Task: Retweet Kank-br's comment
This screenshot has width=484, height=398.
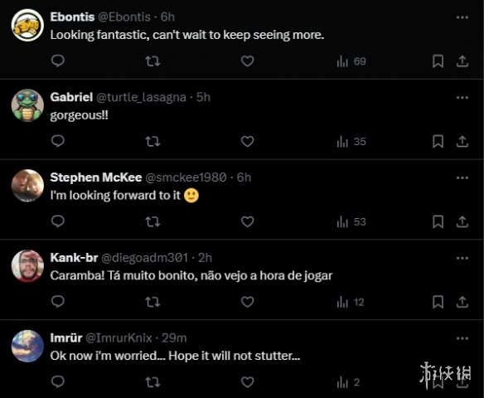Action: (x=152, y=302)
